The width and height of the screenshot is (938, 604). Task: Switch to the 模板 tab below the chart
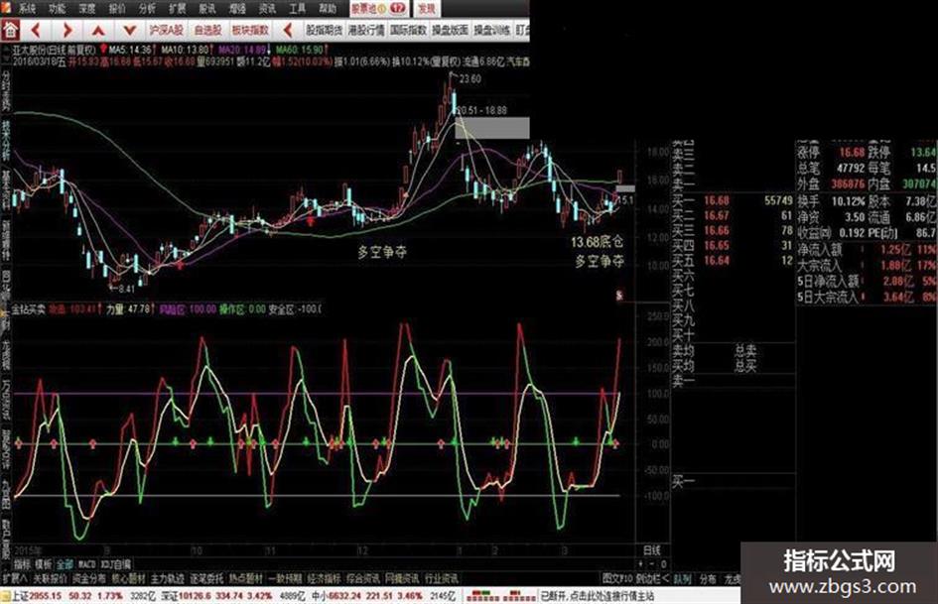point(43,564)
